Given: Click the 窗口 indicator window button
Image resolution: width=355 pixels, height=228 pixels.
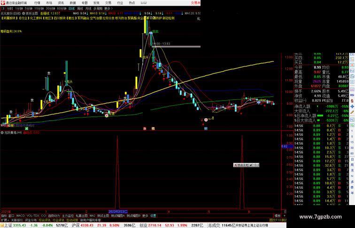Looking at the screenshot, I should click(x=12, y=216).
